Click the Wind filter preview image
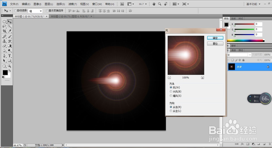272x148 pixels. 186,55
